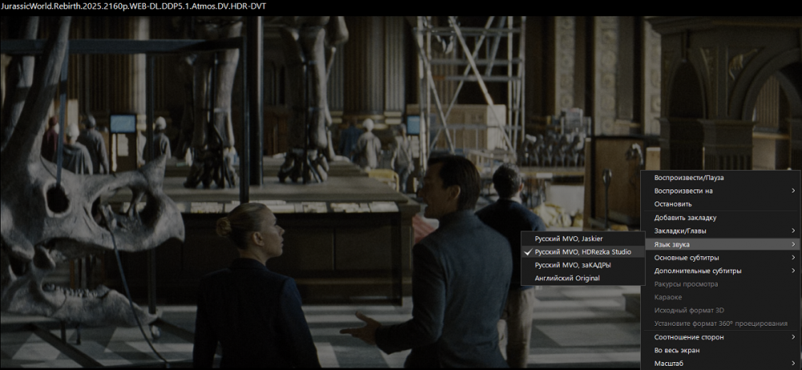Click the chevron arrow beside Масштаб

pos(793,364)
